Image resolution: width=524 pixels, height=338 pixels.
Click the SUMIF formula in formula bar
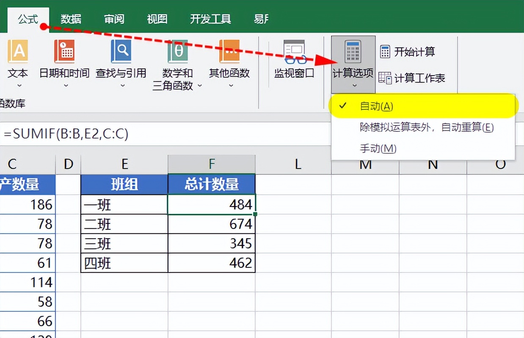pos(66,134)
